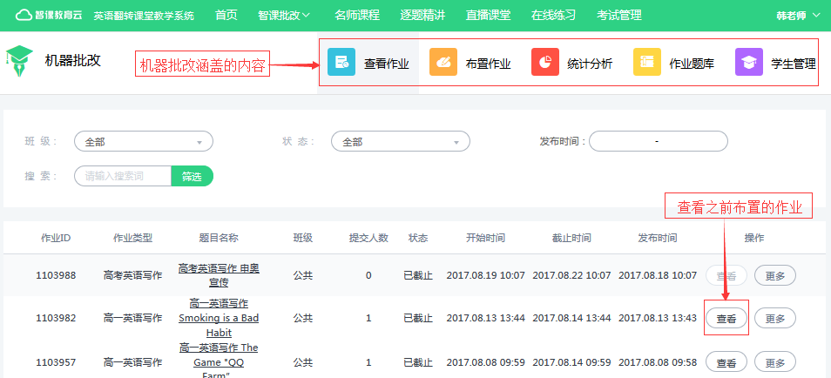The height and width of the screenshot is (378, 831).
Task: Open the 考试管理 menu
Action: point(619,16)
